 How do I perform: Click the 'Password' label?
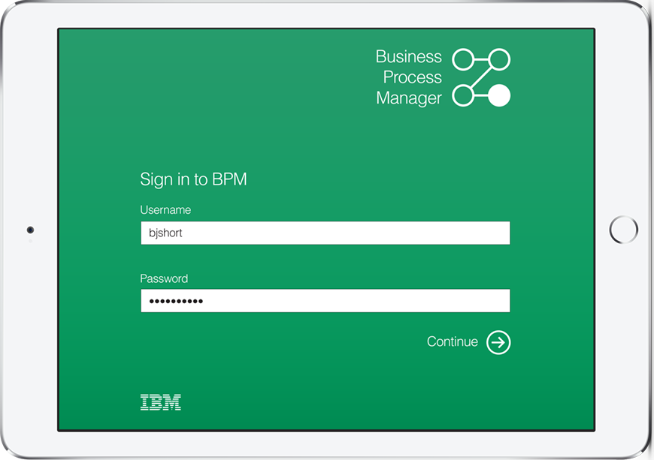(x=164, y=278)
